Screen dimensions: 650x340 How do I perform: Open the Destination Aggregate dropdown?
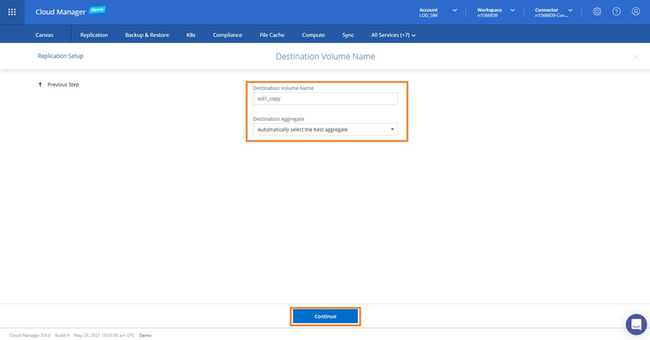pyautogui.click(x=326, y=129)
